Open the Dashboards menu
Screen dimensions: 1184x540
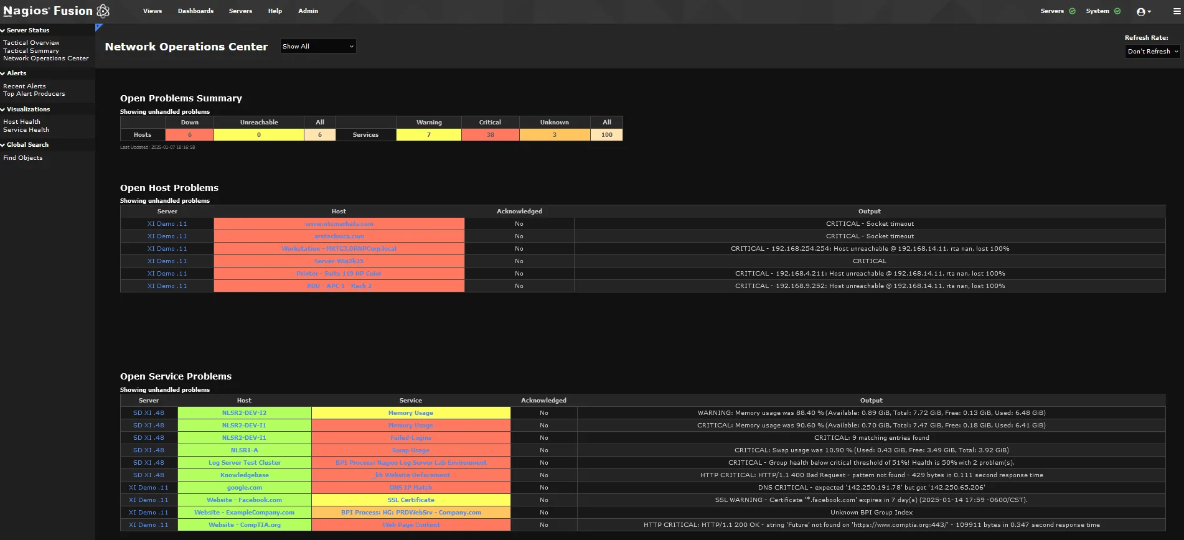tap(195, 11)
